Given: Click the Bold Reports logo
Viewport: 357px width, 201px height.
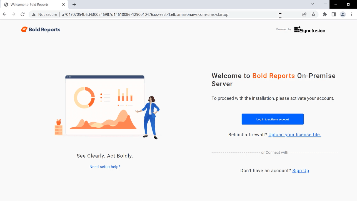Looking at the screenshot, I should point(41,29).
